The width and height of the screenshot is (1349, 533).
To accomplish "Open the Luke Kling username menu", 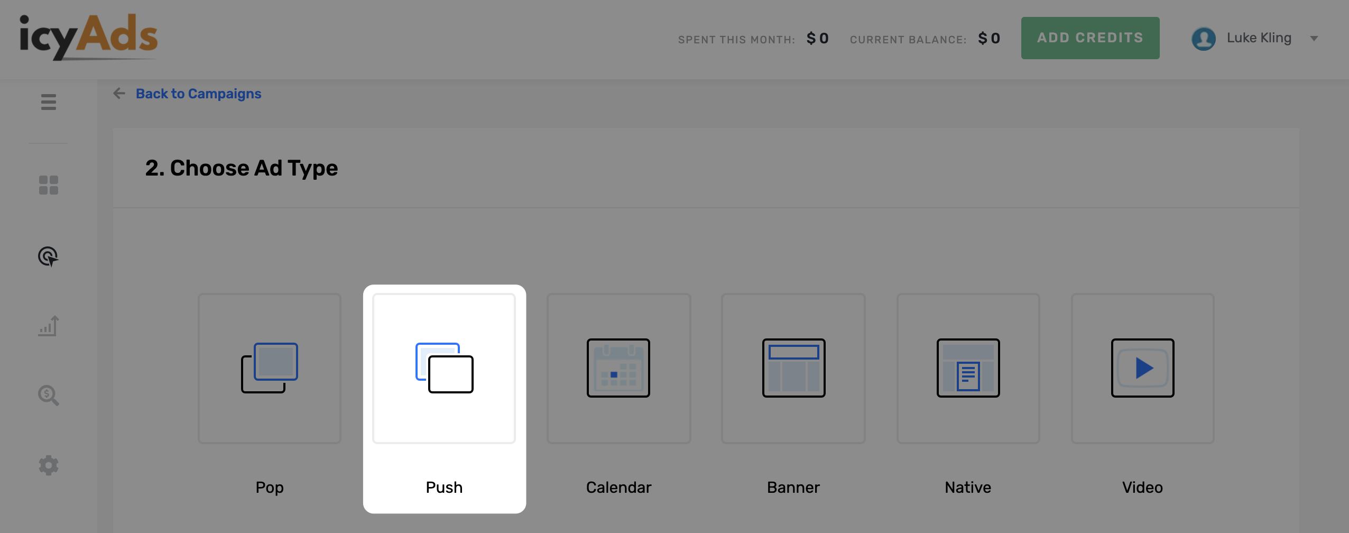I will (x=1259, y=38).
